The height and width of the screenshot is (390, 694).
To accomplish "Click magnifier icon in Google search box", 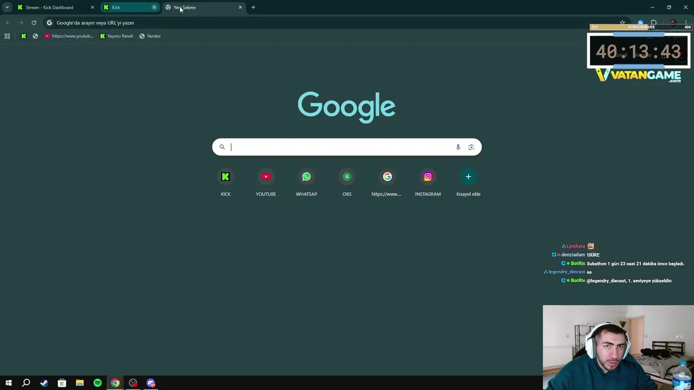I will click(222, 147).
